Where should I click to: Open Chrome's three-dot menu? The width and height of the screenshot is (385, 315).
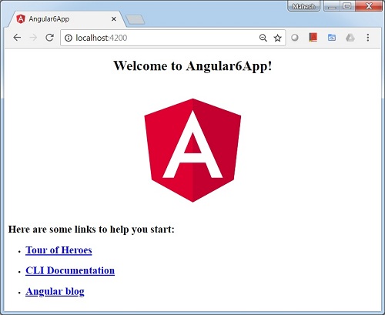point(368,38)
